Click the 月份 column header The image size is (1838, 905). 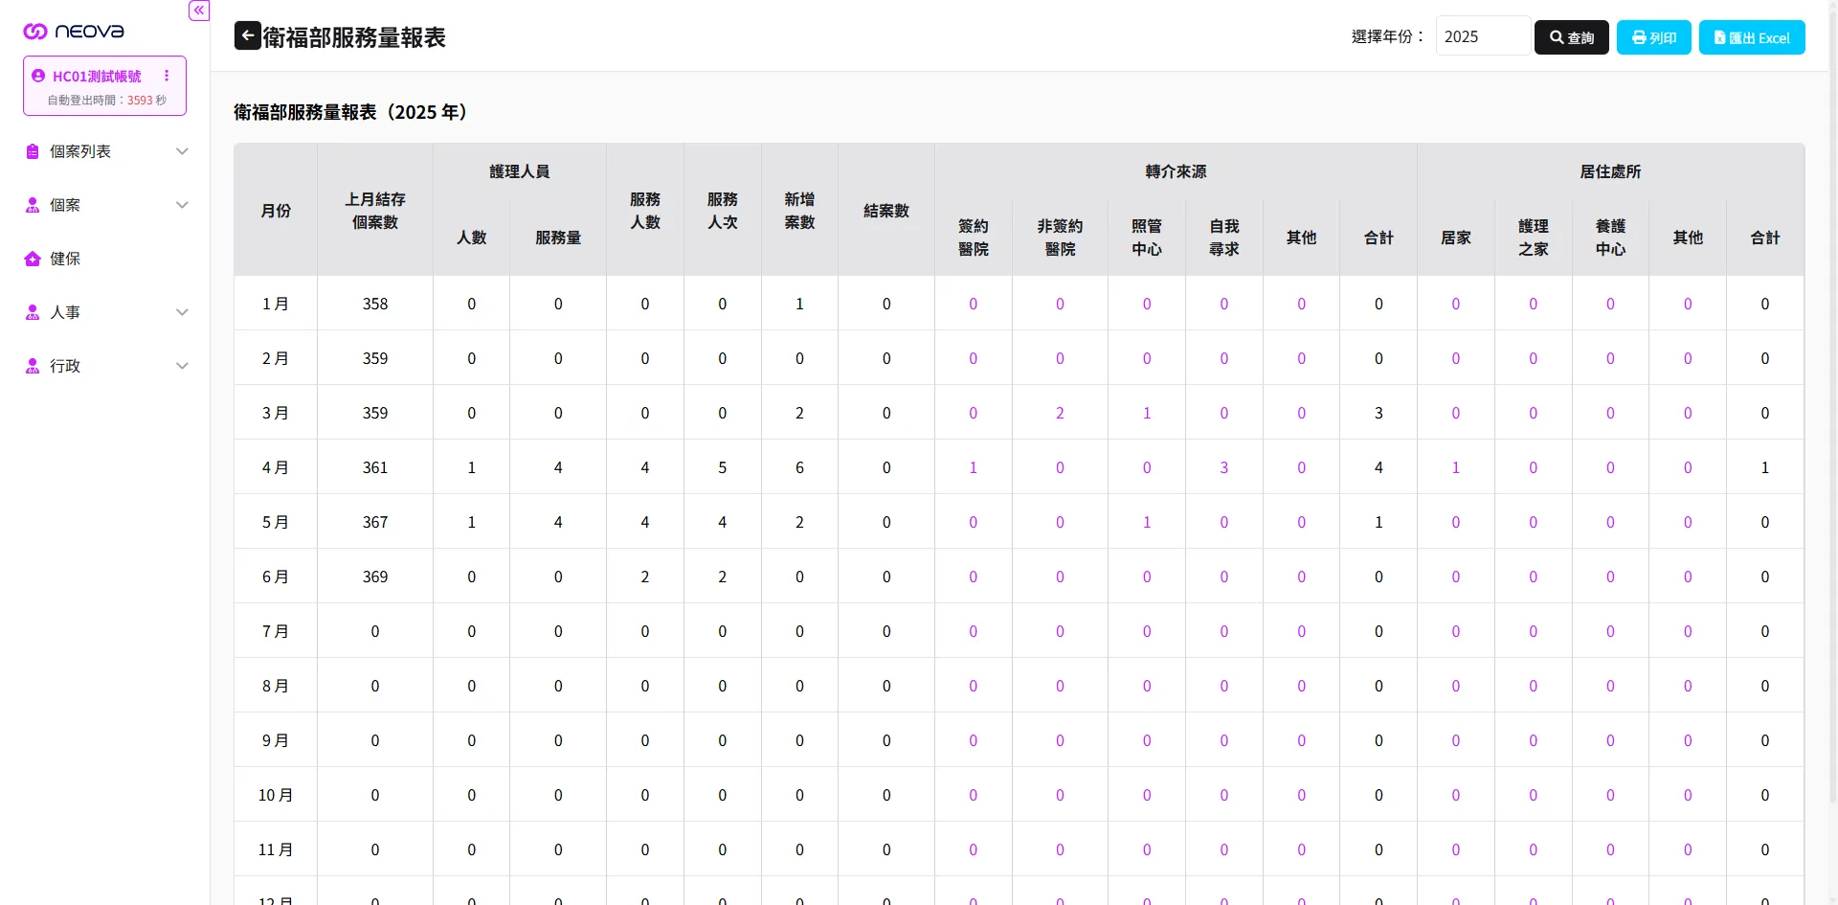pos(276,211)
